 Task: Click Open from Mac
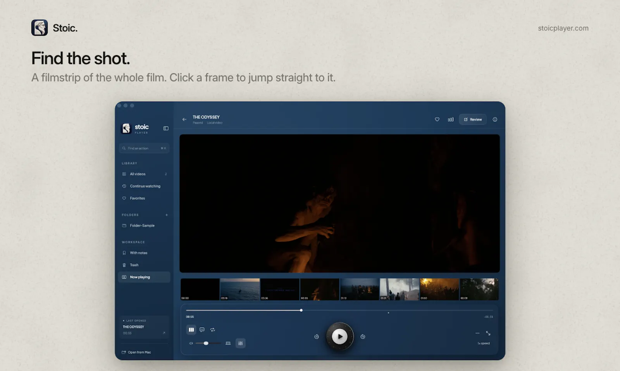point(136,352)
